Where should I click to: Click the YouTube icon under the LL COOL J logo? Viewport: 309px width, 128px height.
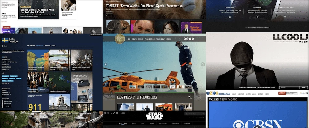click(x=307, y=42)
